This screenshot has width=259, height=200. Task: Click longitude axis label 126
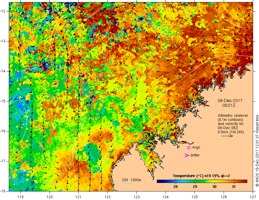[x=224, y=197]
